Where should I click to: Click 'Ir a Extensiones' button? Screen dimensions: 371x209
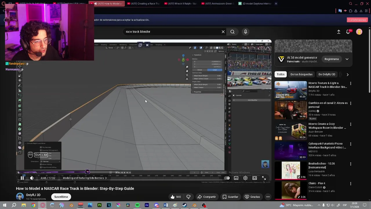tap(357, 20)
